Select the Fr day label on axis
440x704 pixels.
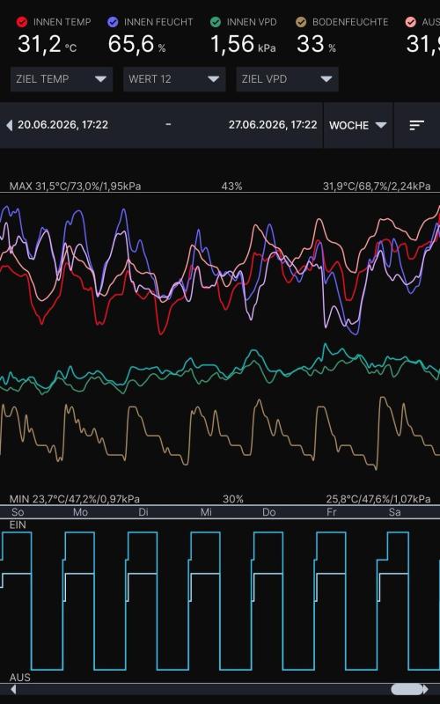332,512
